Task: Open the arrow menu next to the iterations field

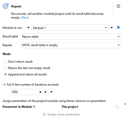Action: (51, 92)
